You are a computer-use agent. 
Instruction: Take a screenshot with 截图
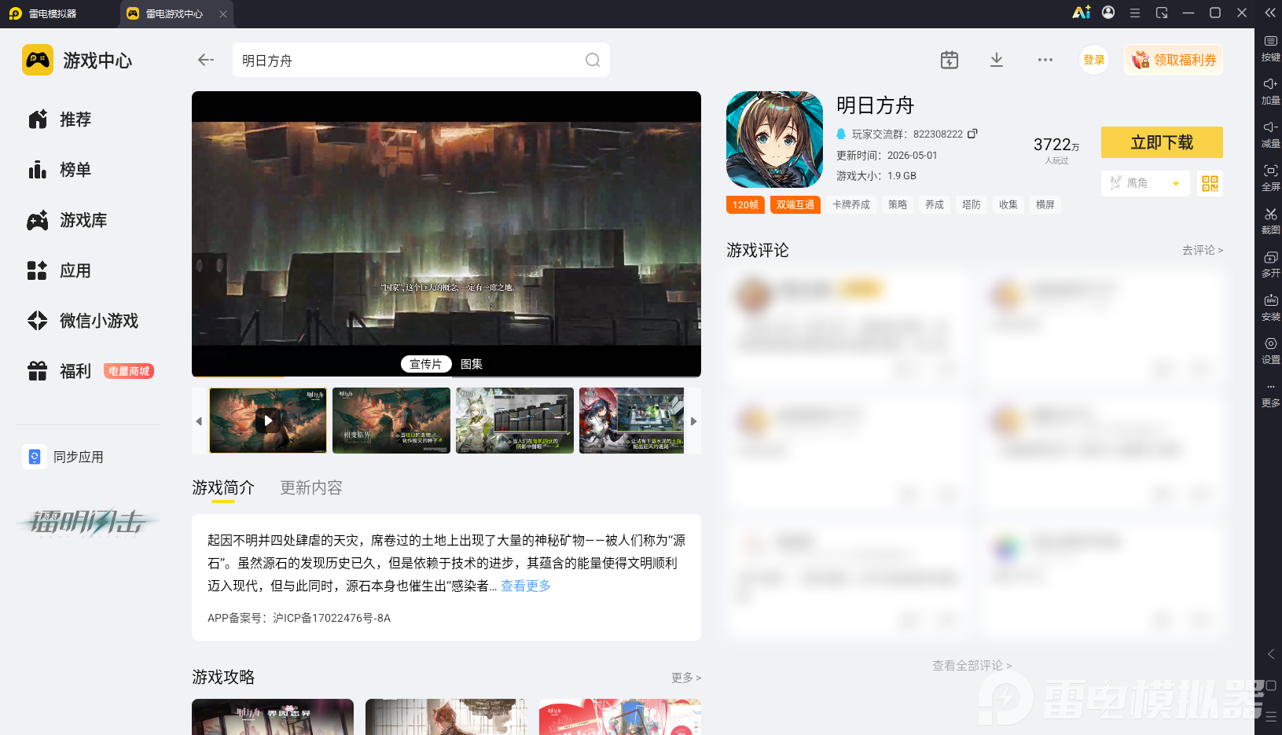pos(1270,221)
